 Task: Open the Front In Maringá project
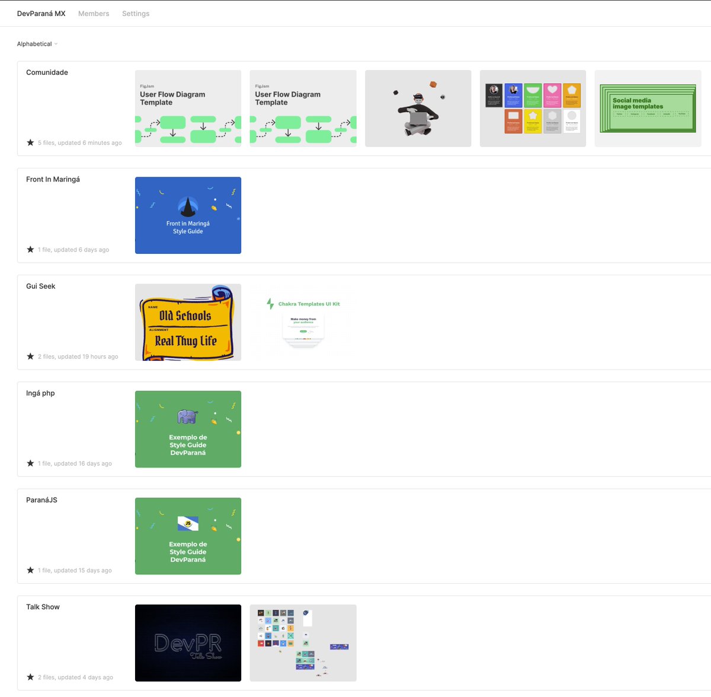tap(53, 179)
